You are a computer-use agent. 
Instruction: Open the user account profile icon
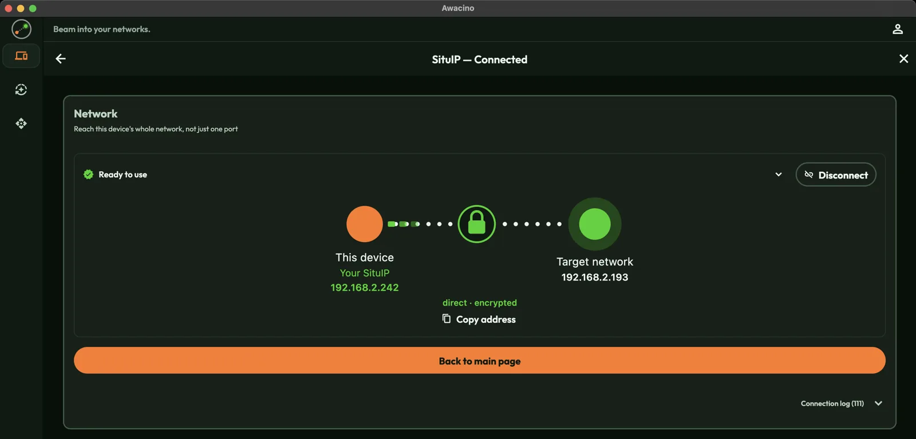[x=898, y=29]
